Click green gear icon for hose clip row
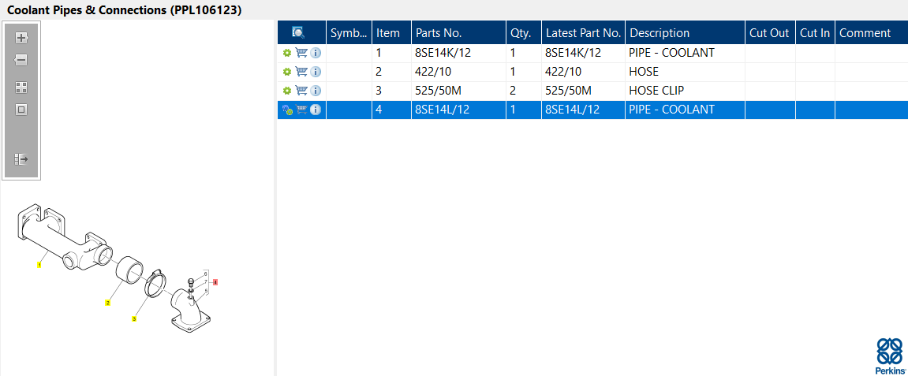This screenshot has width=908, height=376. [287, 91]
